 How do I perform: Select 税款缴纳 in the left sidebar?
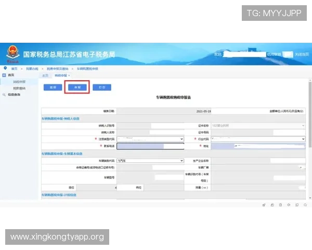(x=19, y=88)
